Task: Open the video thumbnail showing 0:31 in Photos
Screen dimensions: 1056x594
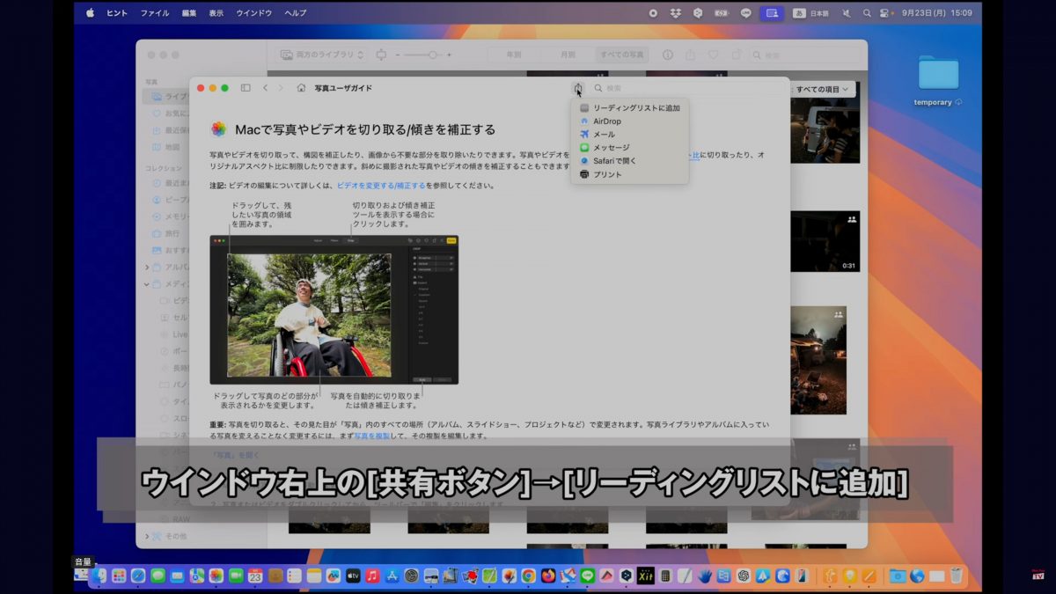Action: 825,241
